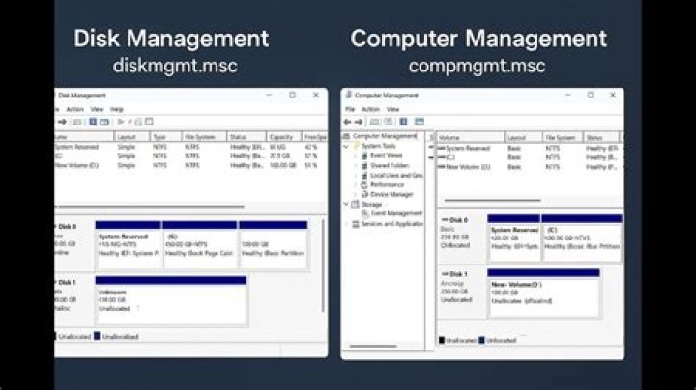This screenshot has width=696, height=390.
Task: Click the Disk 1 icon in Computer Management
Action: 445,274
